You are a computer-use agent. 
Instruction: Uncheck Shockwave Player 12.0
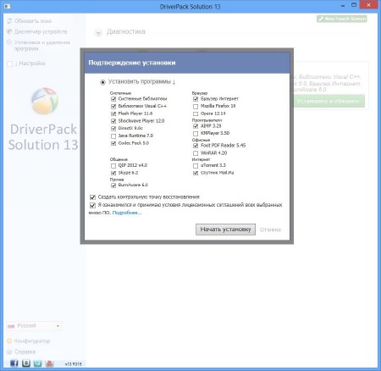click(113, 121)
